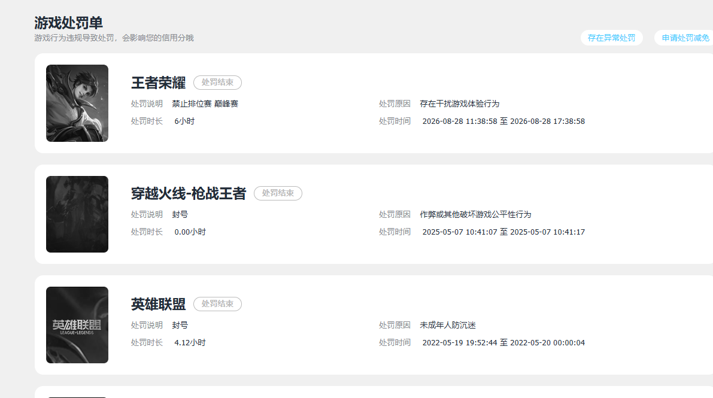Select the 游戏处罚单 page heading
Image resolution: width=713 pixels, height=398 pixels.
coord(68,23)
